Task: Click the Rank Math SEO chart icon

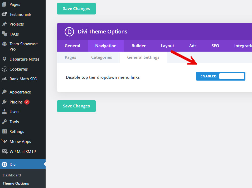Action: pyautogui.click(x=4, y=79)
